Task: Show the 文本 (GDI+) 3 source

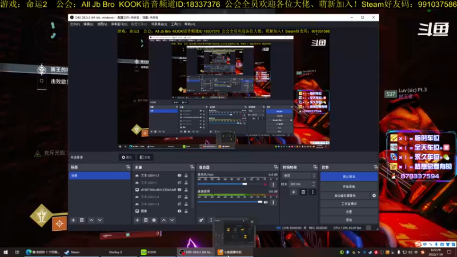Action: pyautogui.click(x=179, y=204)
